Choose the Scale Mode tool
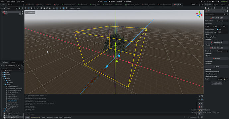 click(x=35, y=8)
